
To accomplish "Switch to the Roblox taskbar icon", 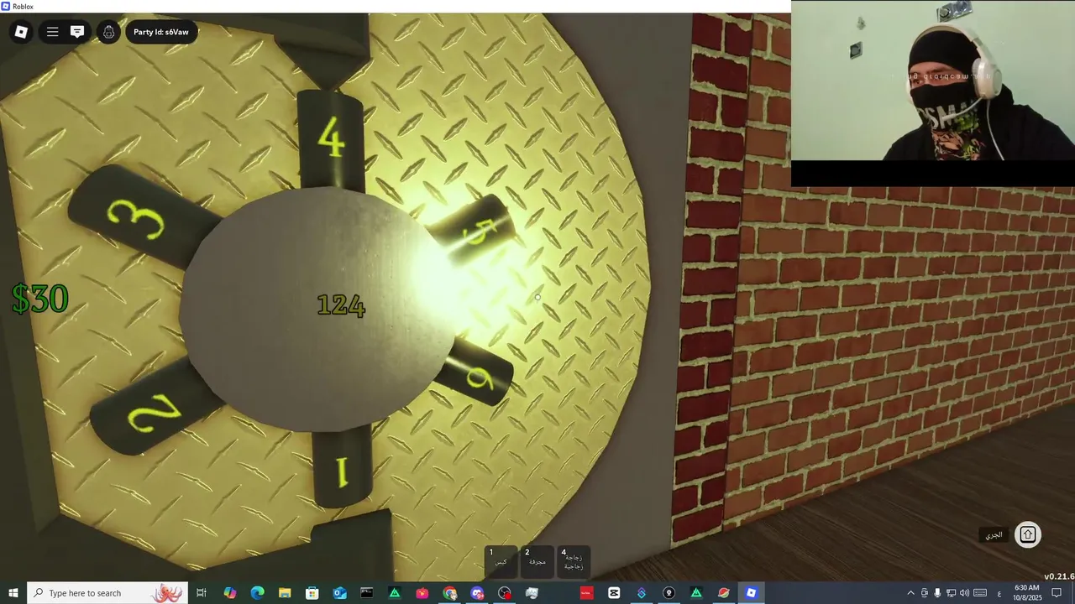I will tap(751, 593).
